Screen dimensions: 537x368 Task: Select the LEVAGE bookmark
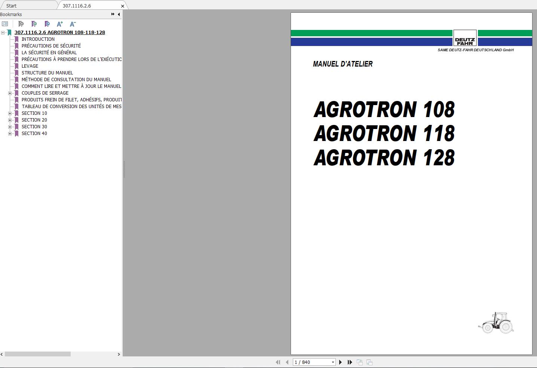coord(30,66)
